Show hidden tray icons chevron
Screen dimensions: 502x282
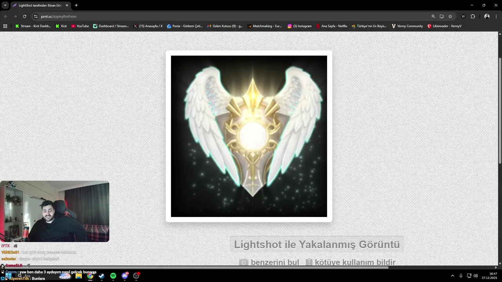[452, 276]
